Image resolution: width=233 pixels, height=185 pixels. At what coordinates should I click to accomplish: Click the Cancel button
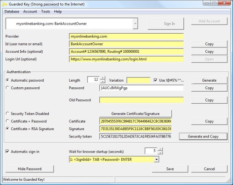pos(209,169)
